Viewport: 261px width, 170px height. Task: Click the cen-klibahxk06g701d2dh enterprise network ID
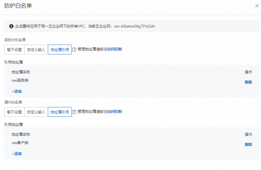pyautogui.click(x=134, y=26)
